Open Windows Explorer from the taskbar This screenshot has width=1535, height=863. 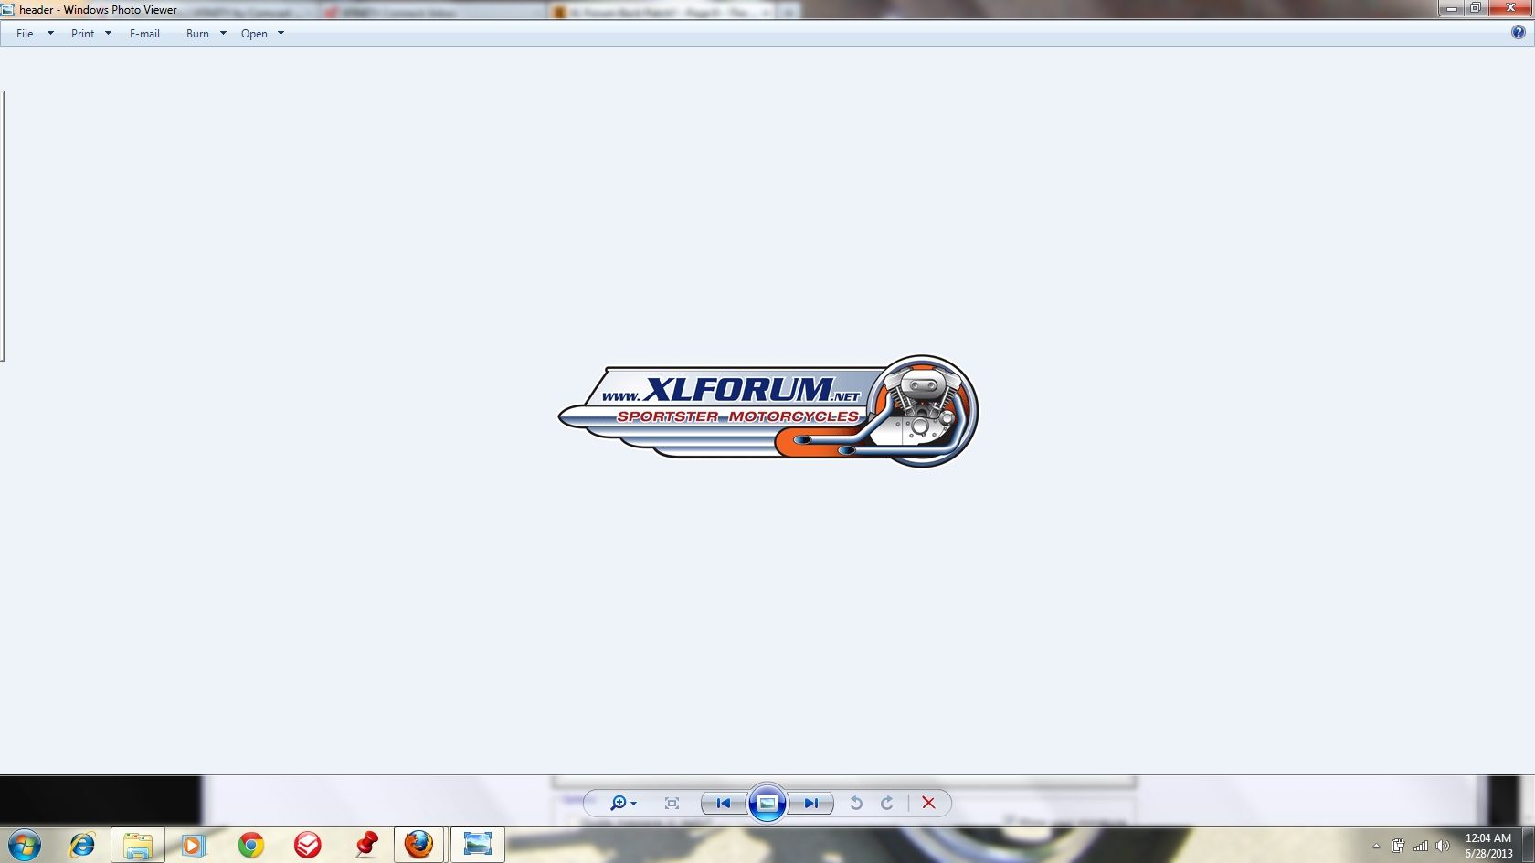point(138,845)
